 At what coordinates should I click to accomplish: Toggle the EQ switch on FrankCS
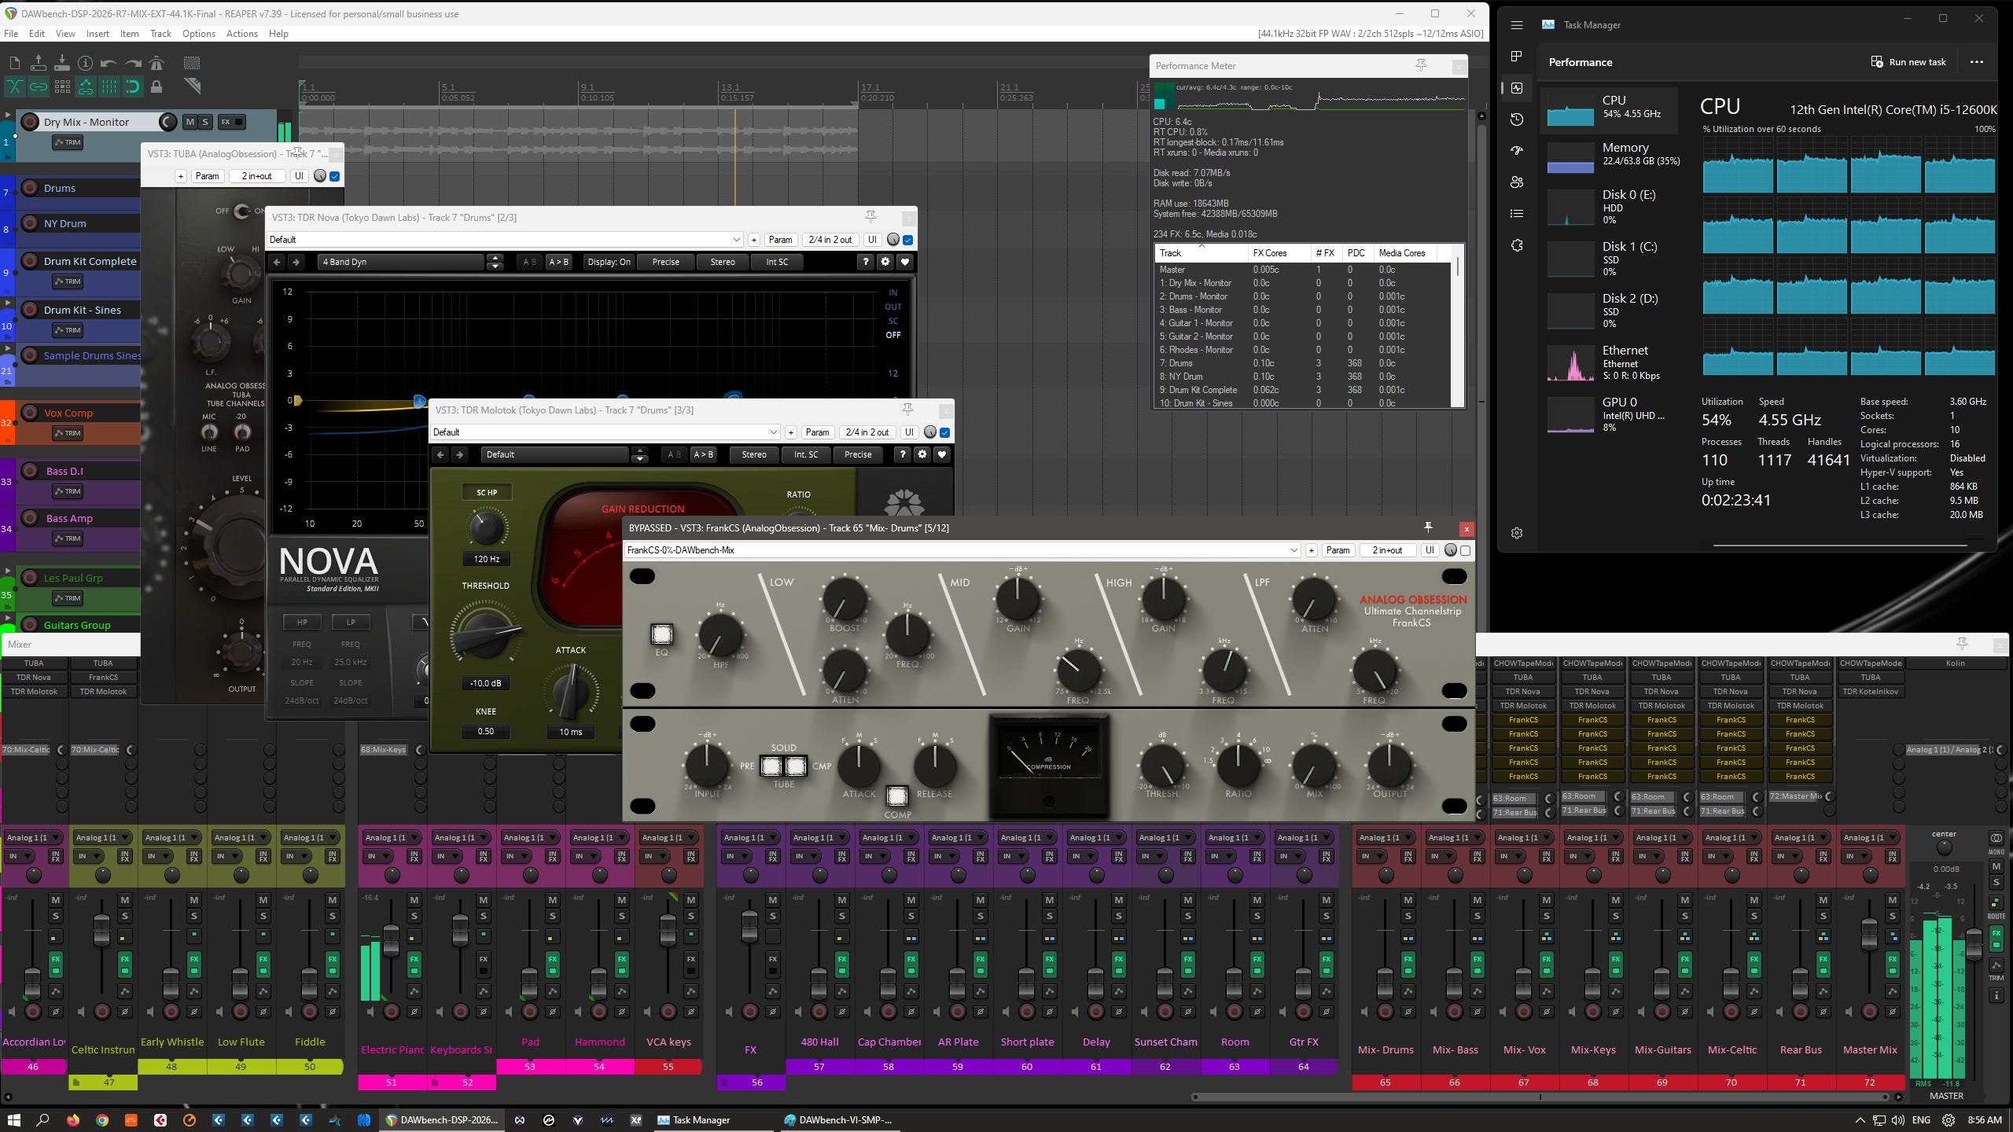coord(661,634)
